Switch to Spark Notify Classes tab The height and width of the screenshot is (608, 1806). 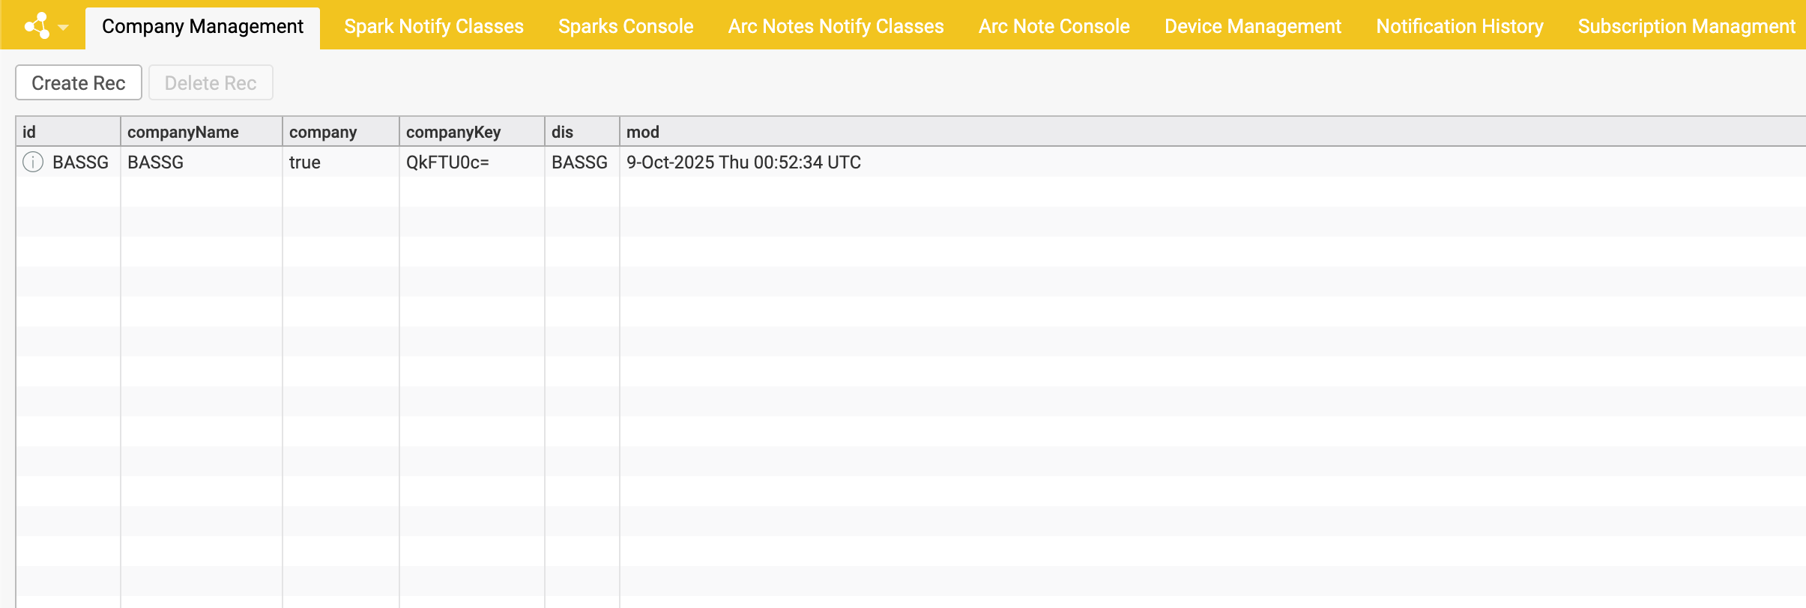pos(433,26)
